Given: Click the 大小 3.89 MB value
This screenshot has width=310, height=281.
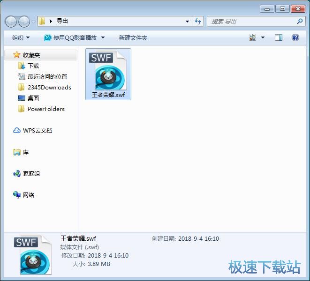Looking at the screenshot, I should 99,264.
